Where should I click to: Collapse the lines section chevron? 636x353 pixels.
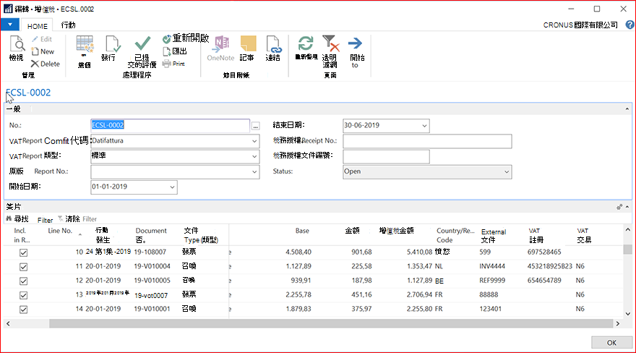(627, 207)
